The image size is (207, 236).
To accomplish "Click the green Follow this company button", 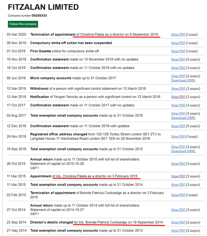I will coord(23,24).
